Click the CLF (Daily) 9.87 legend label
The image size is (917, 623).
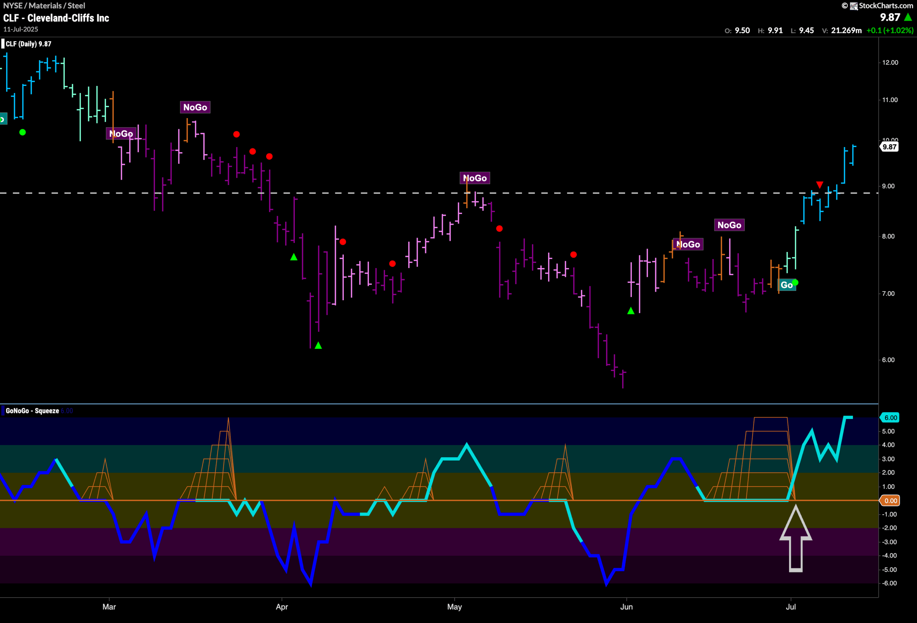[x=28, y=44]
